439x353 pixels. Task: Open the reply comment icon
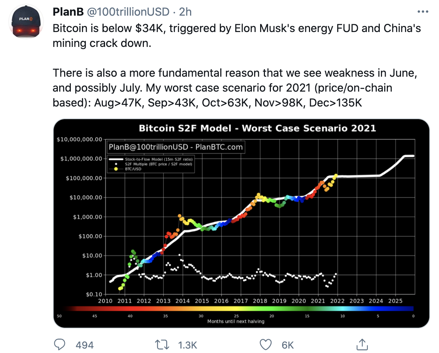[59, 344]
